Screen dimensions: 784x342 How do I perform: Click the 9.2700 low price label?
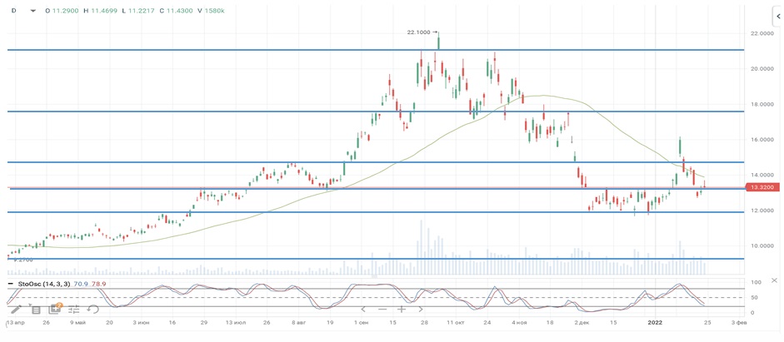coord(23,260)
